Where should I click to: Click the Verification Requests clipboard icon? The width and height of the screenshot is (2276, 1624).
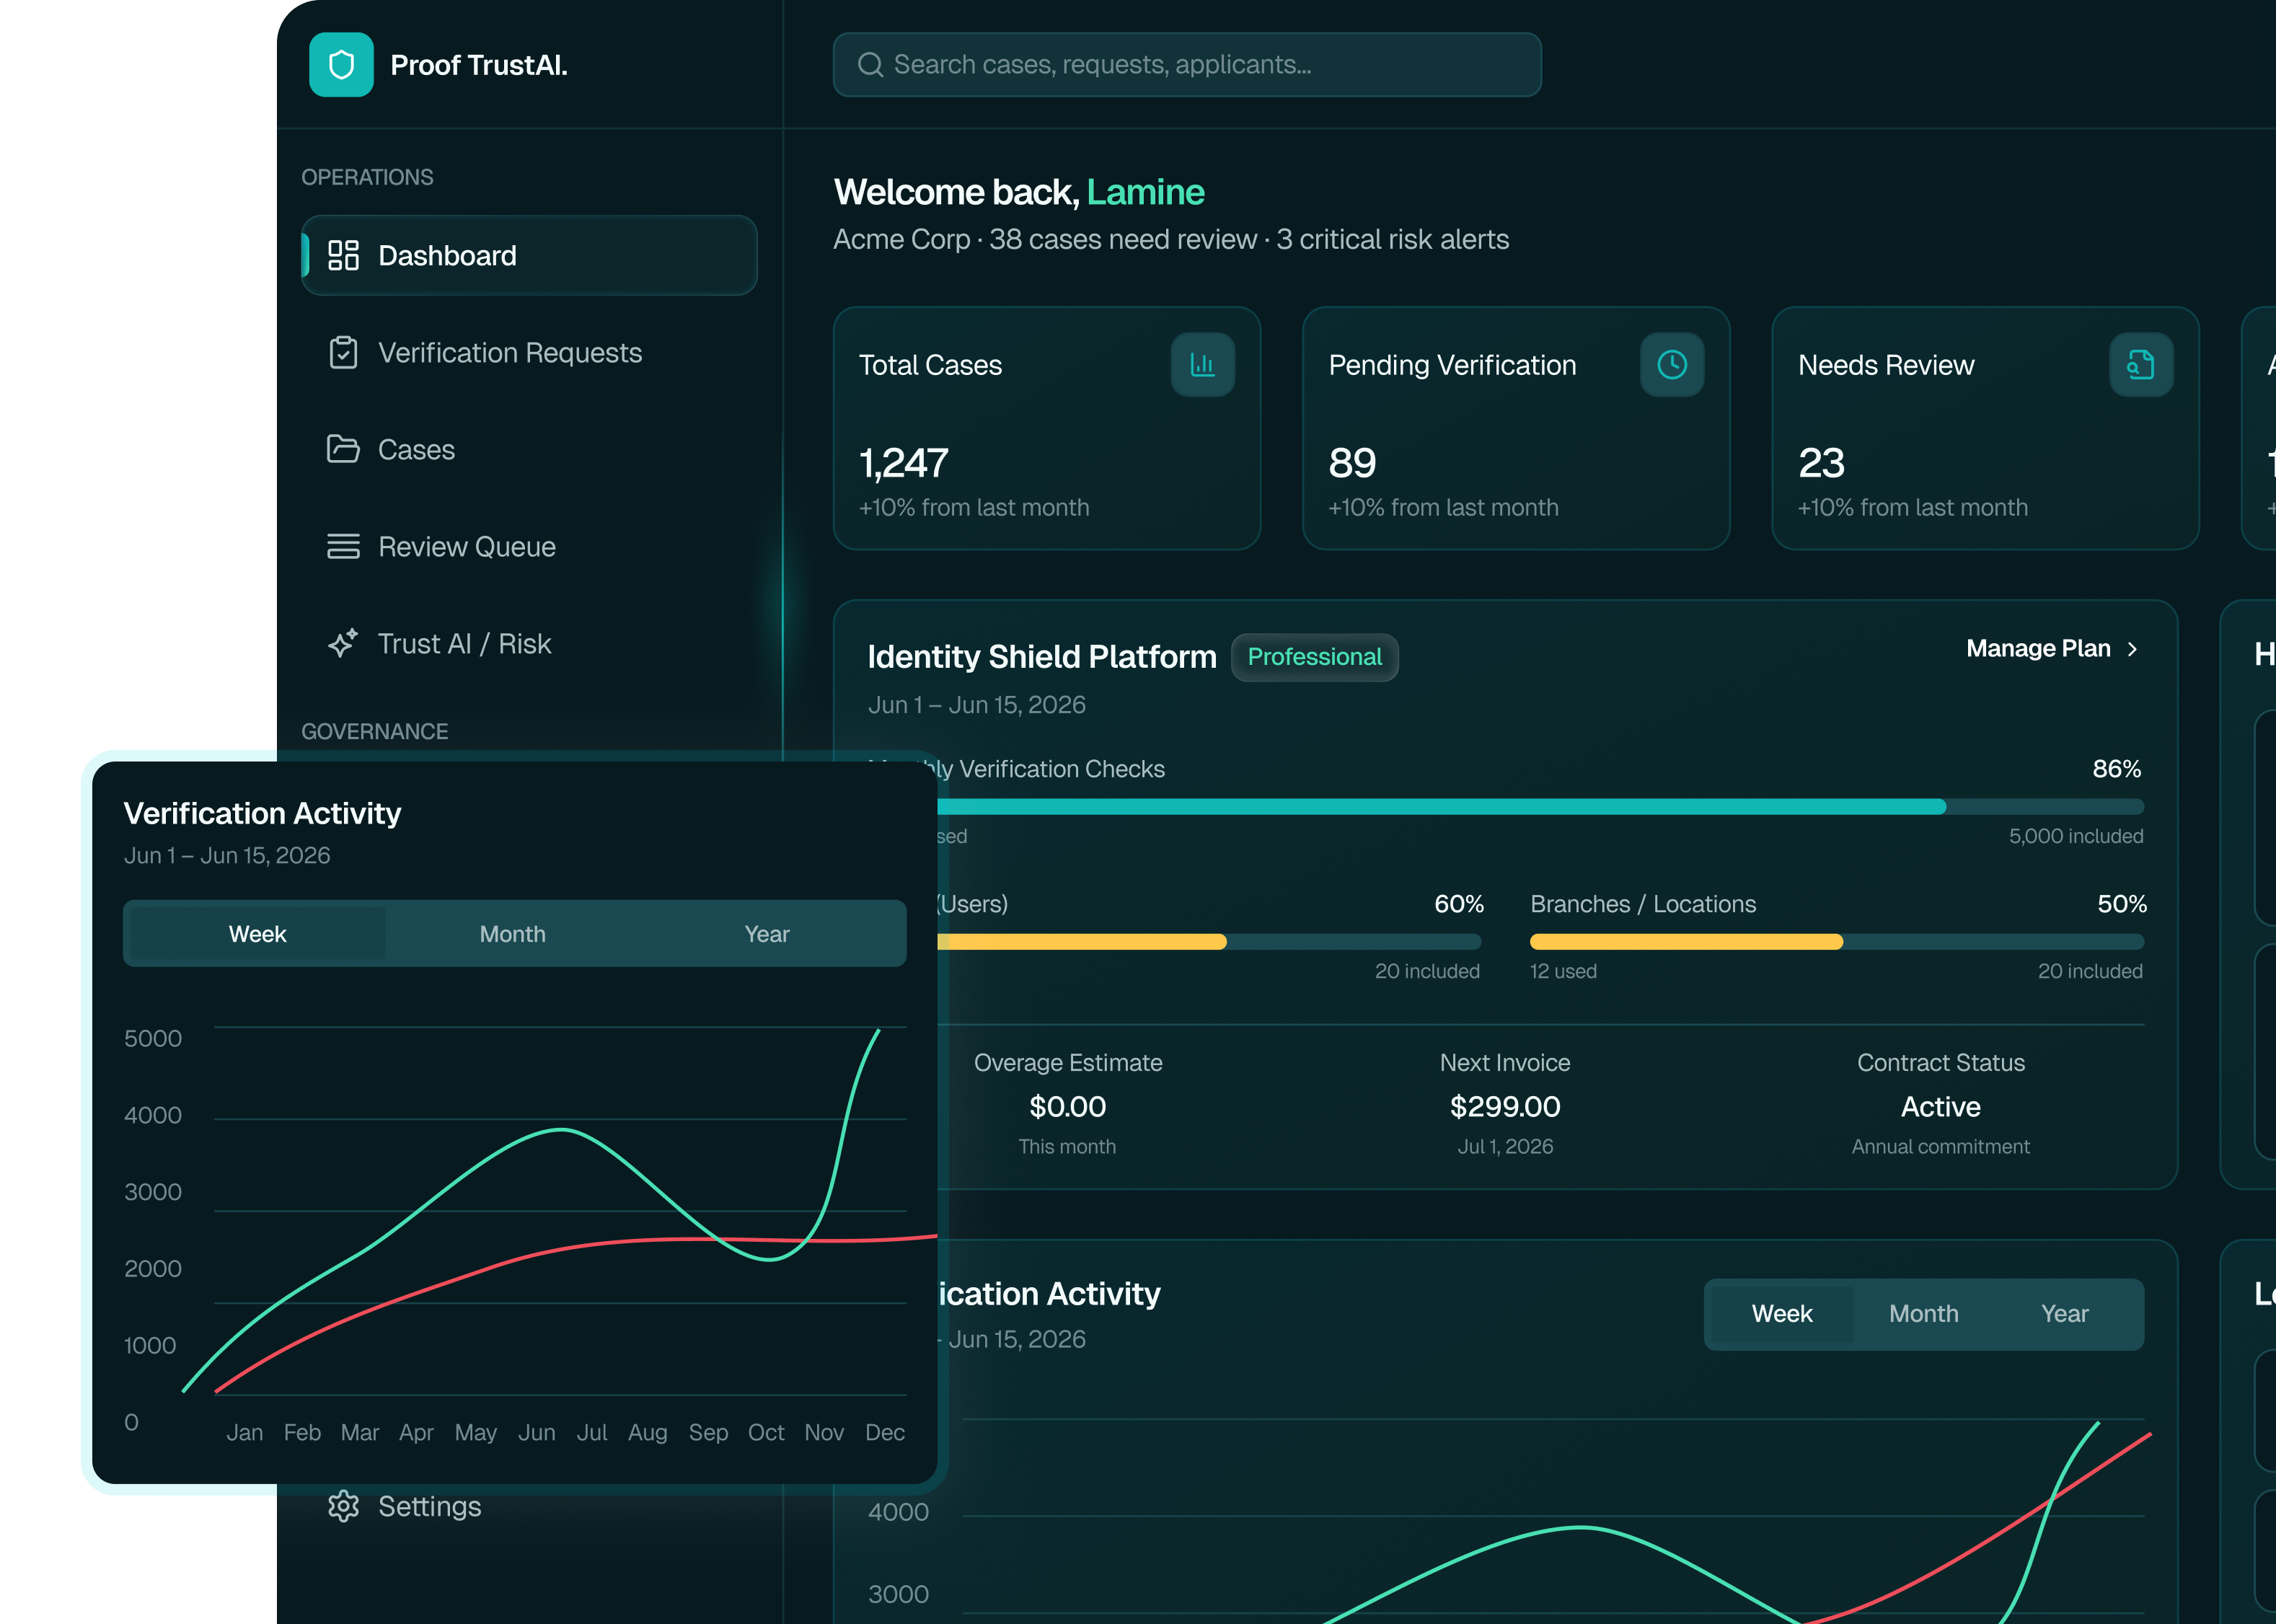point(343,352)
